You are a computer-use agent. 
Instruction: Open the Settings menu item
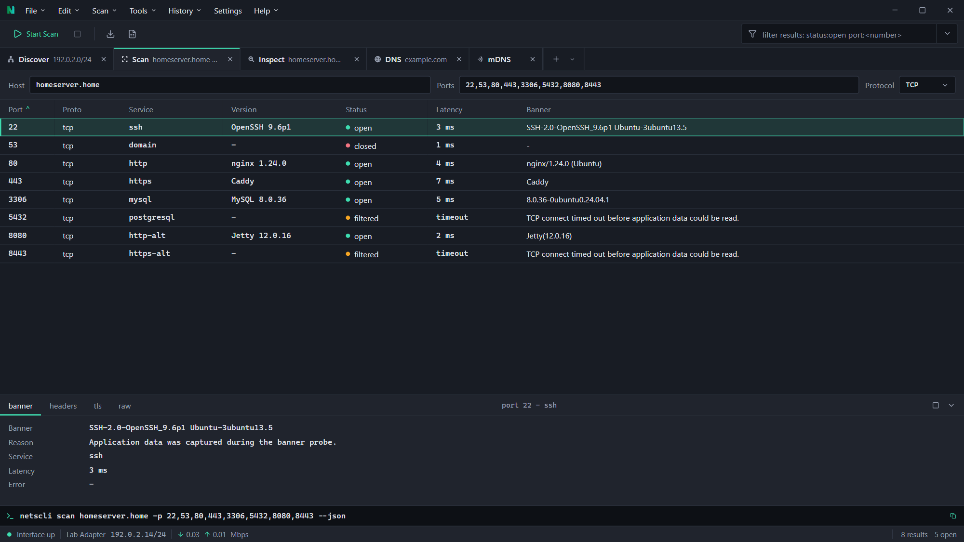228,11
